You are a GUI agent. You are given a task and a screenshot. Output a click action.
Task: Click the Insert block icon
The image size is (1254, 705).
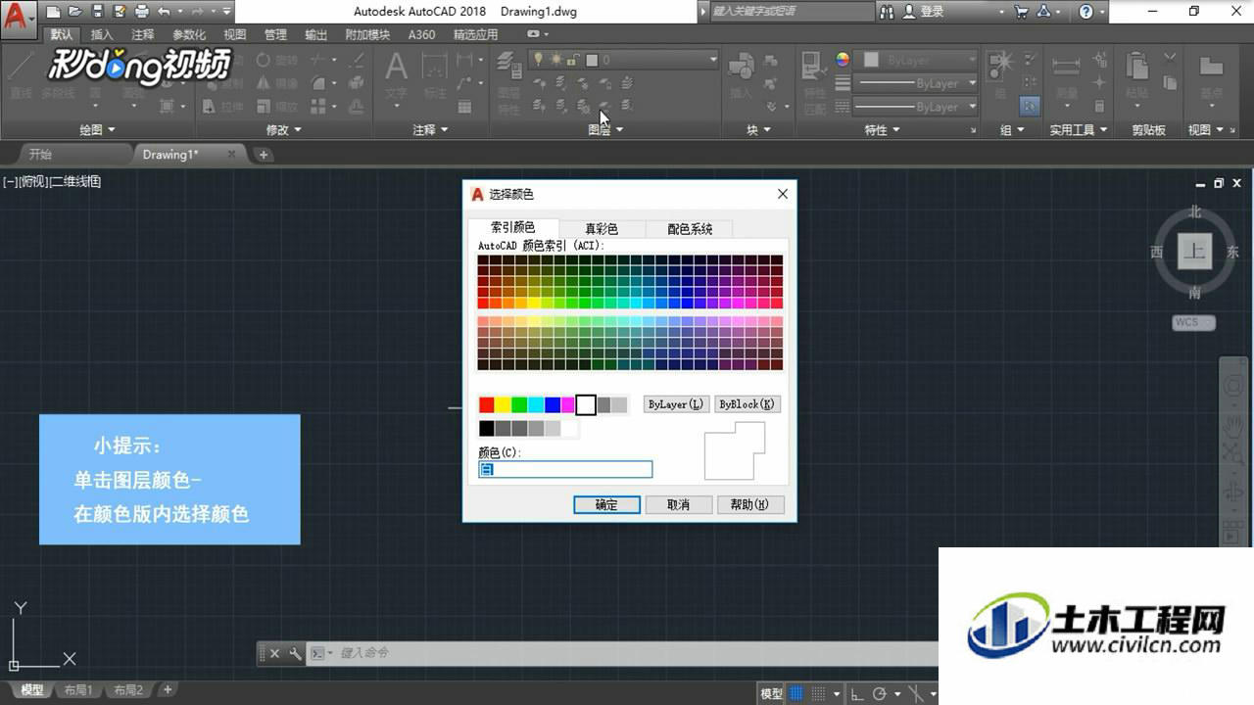pos(742,67)
